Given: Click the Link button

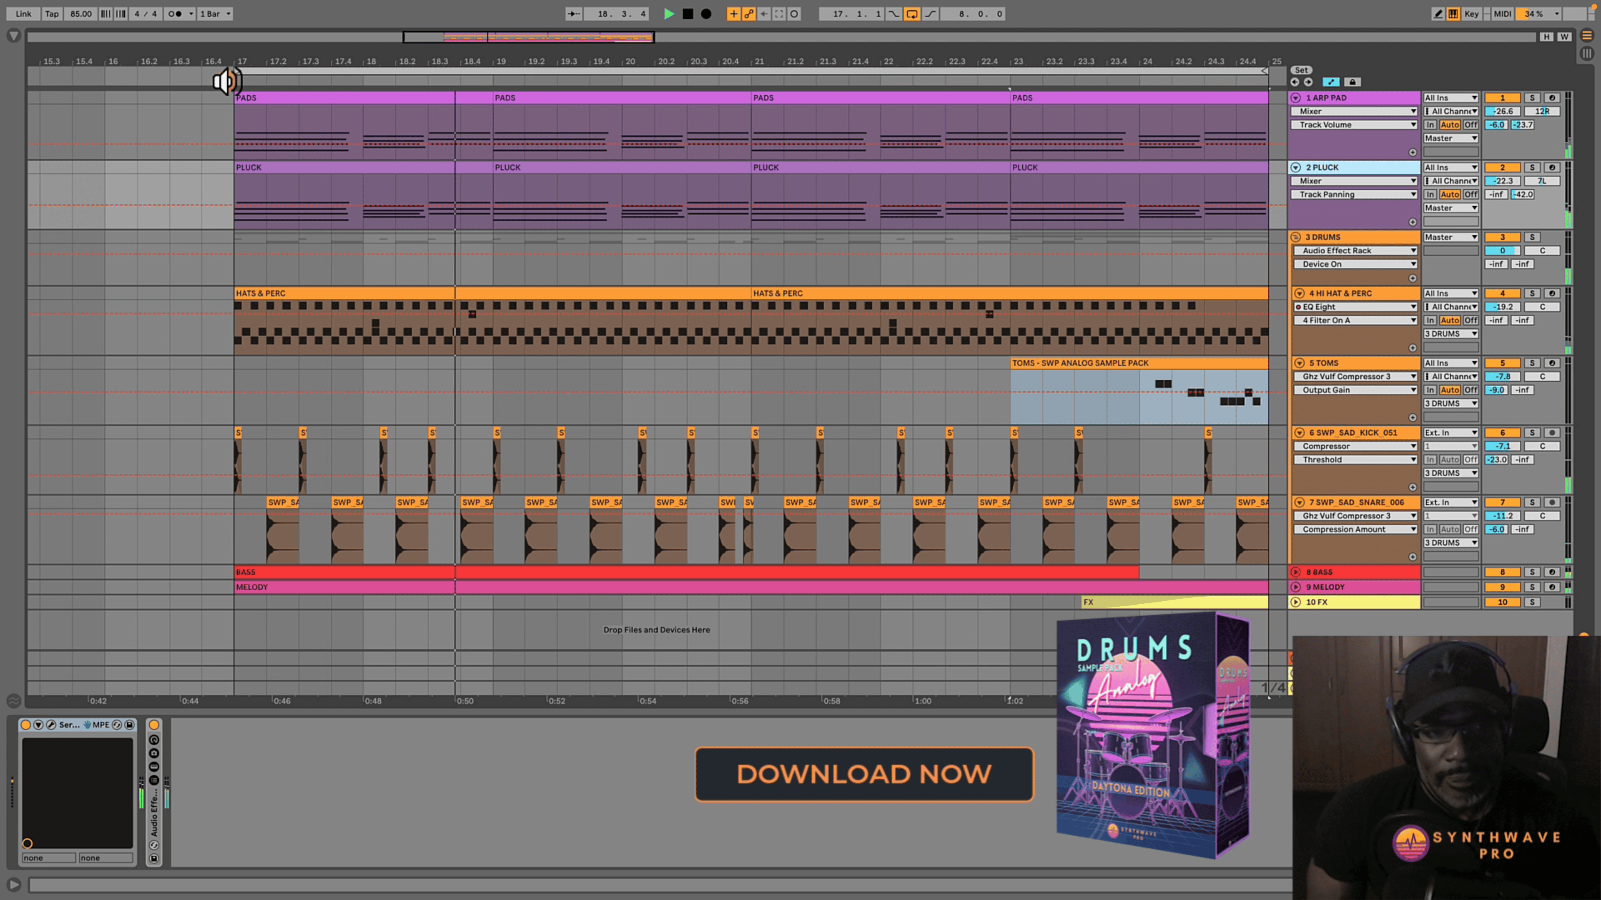Looking at the screenshot, I should tap(24, 14).
